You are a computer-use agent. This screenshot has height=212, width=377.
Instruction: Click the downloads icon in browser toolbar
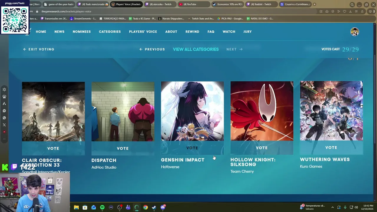350,11
